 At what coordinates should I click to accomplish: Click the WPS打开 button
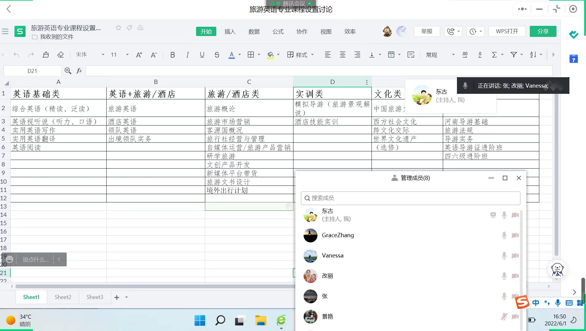point(507,31)
